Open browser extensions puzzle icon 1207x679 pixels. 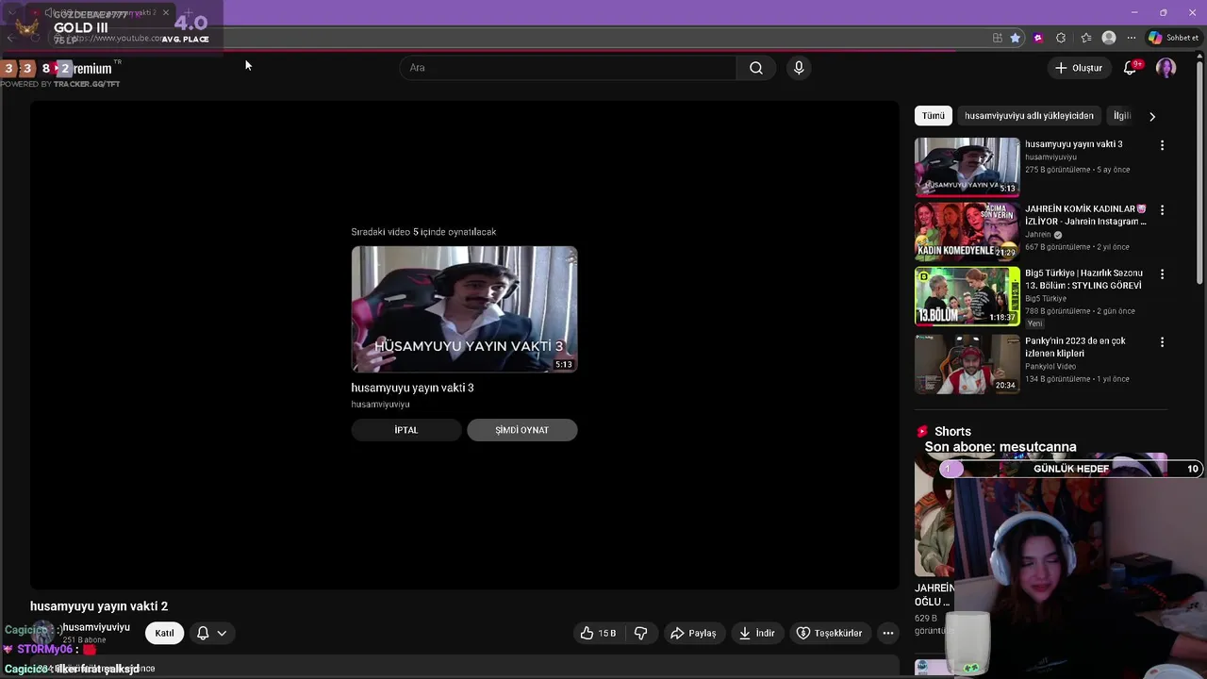(1061, 38)
